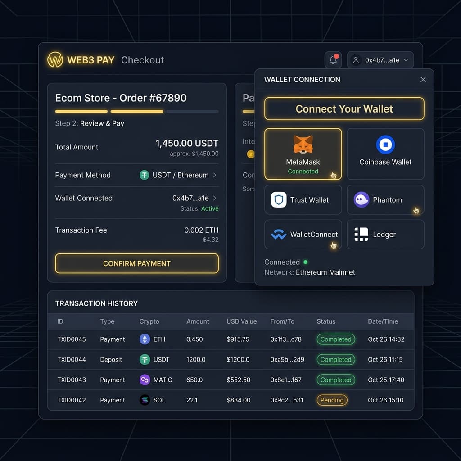Click address 0x1f3...c78
This screenshot has width=461, height=461.
[x=286, y=339]
